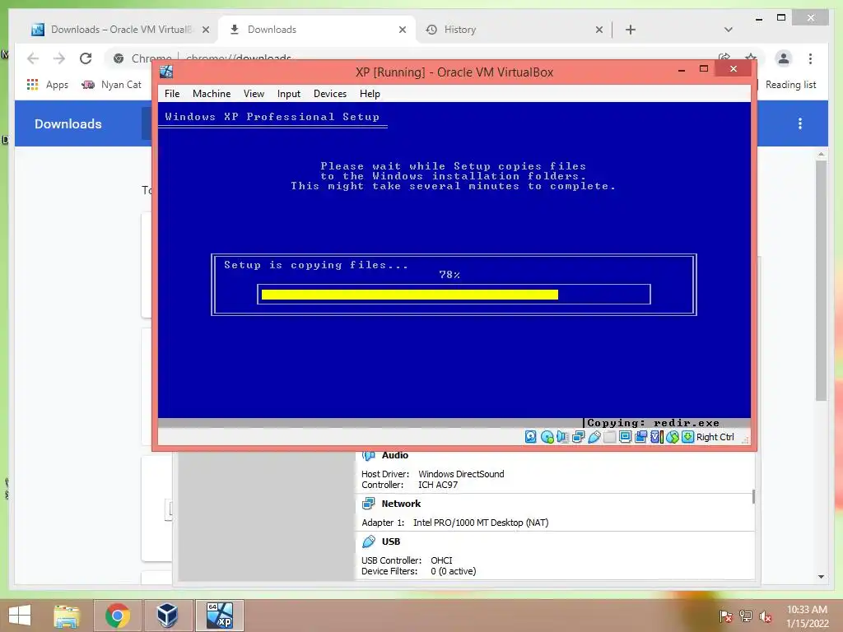Open Chrome's three-dot main menu
Viewport: 843px width, 632px height.
pyautogui.click(x=810, y=58)
